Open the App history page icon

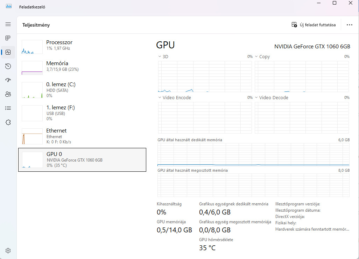tap(8, 66)
